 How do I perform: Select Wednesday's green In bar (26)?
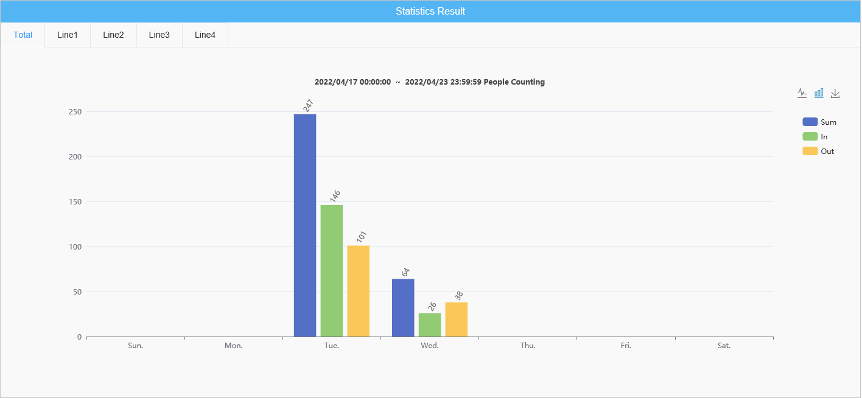(x=430, y=325)
